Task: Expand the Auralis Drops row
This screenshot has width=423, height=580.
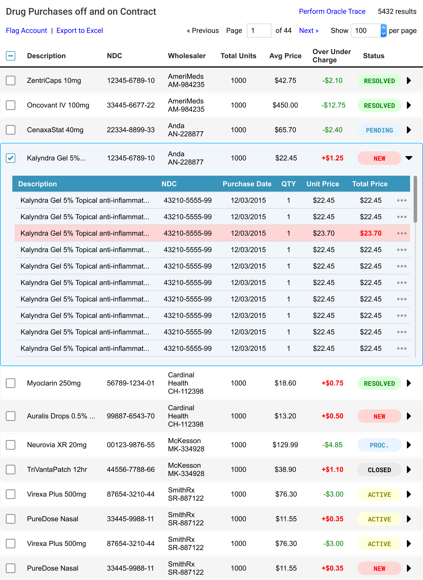Action: click(409, 416)
